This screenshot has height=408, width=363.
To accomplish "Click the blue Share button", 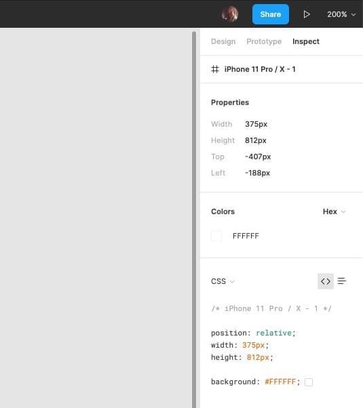I will (271, 14).
